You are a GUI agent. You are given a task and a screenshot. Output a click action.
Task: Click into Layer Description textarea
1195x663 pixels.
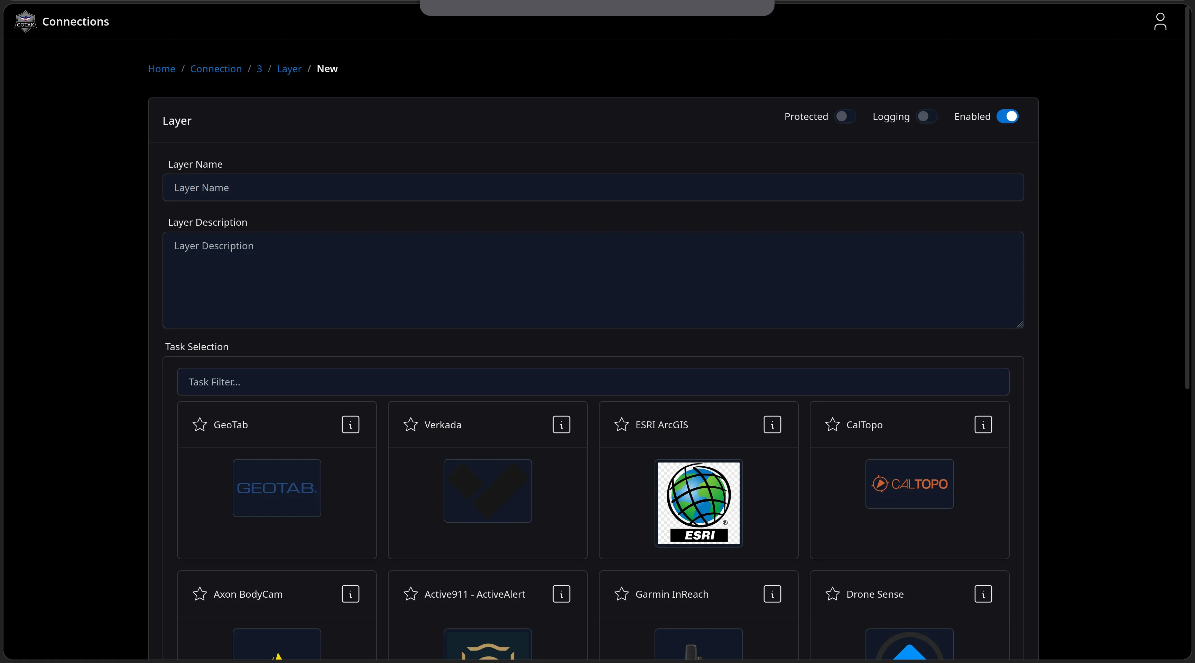tap(593, 280)
